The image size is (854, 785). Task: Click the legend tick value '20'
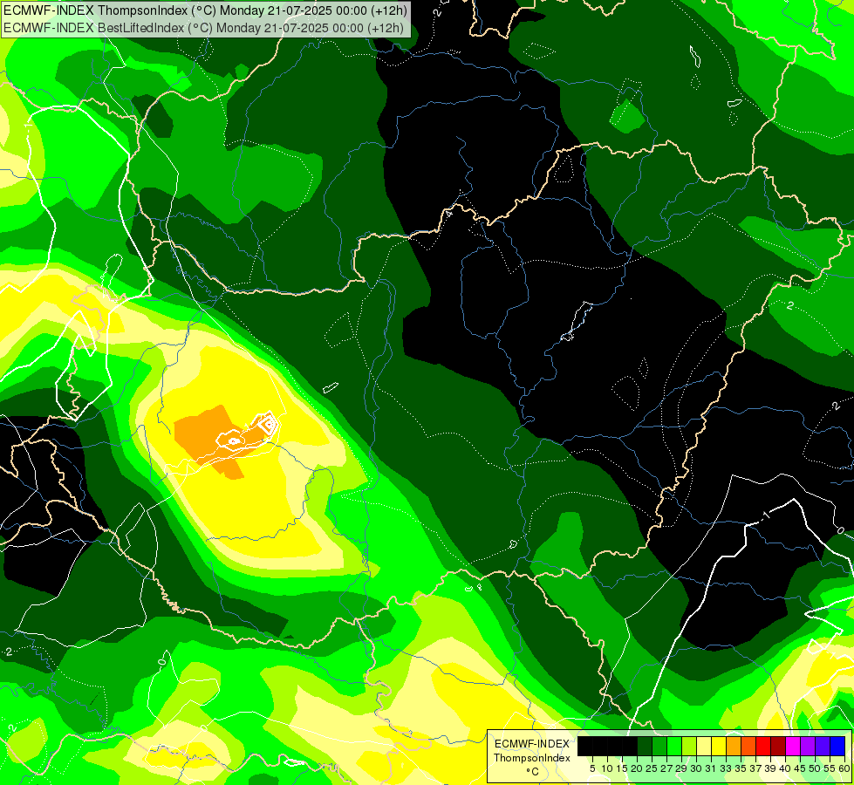(x=638, y=768)
